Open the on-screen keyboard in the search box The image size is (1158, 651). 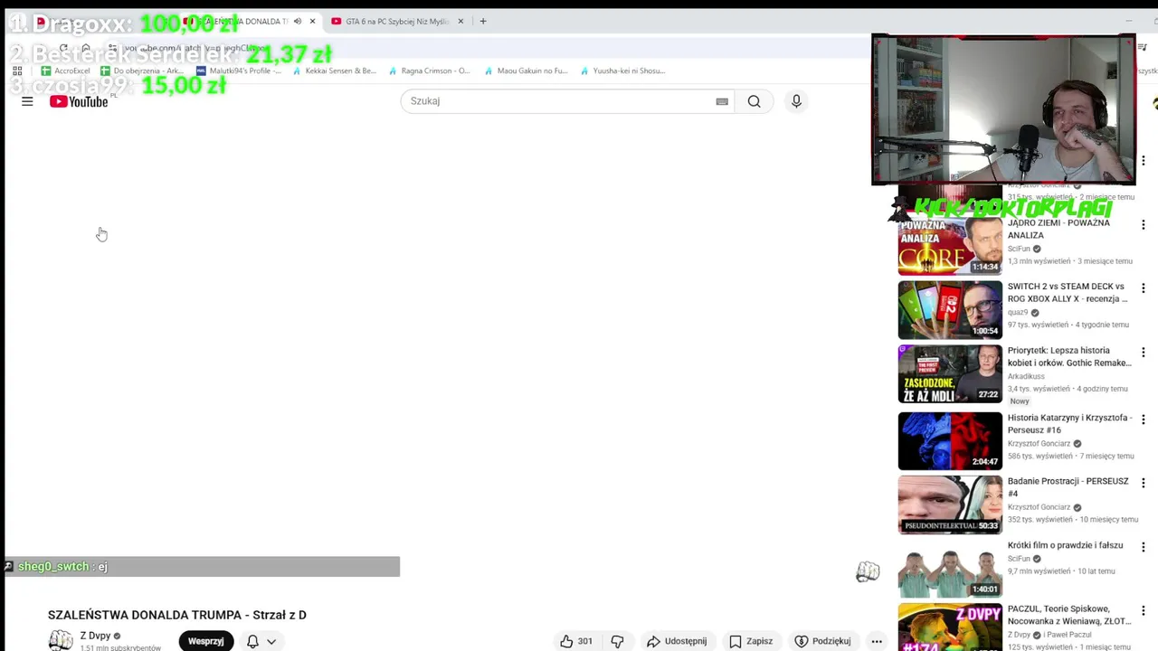pos(722,101)
